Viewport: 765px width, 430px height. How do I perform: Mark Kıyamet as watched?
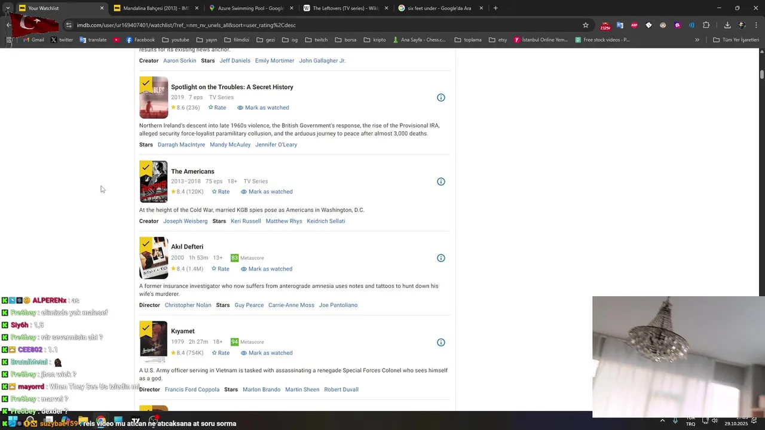pyautogui.click(x=267, y=353)
